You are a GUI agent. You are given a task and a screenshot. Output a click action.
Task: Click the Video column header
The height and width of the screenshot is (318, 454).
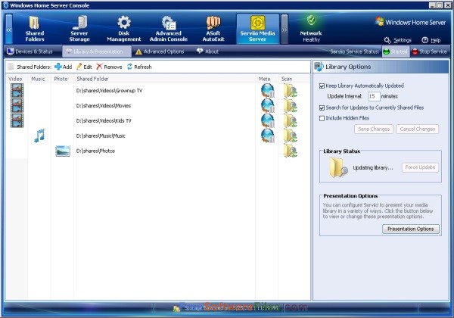coord(15,79)
